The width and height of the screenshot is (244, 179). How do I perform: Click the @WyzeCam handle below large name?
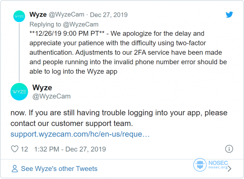(52, 96)
